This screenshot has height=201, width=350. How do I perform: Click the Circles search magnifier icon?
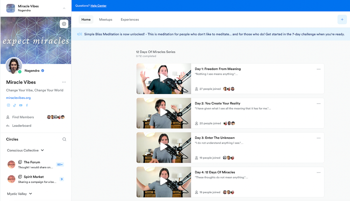(x=64, y=139)
